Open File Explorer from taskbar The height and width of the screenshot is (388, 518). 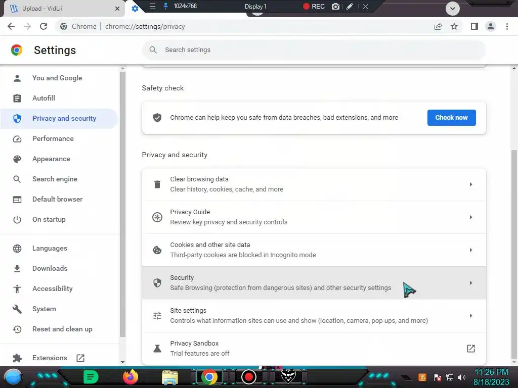coord(170,377)
